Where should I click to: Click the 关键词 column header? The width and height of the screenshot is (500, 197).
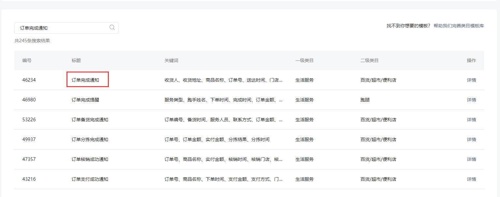pos(171,60)
